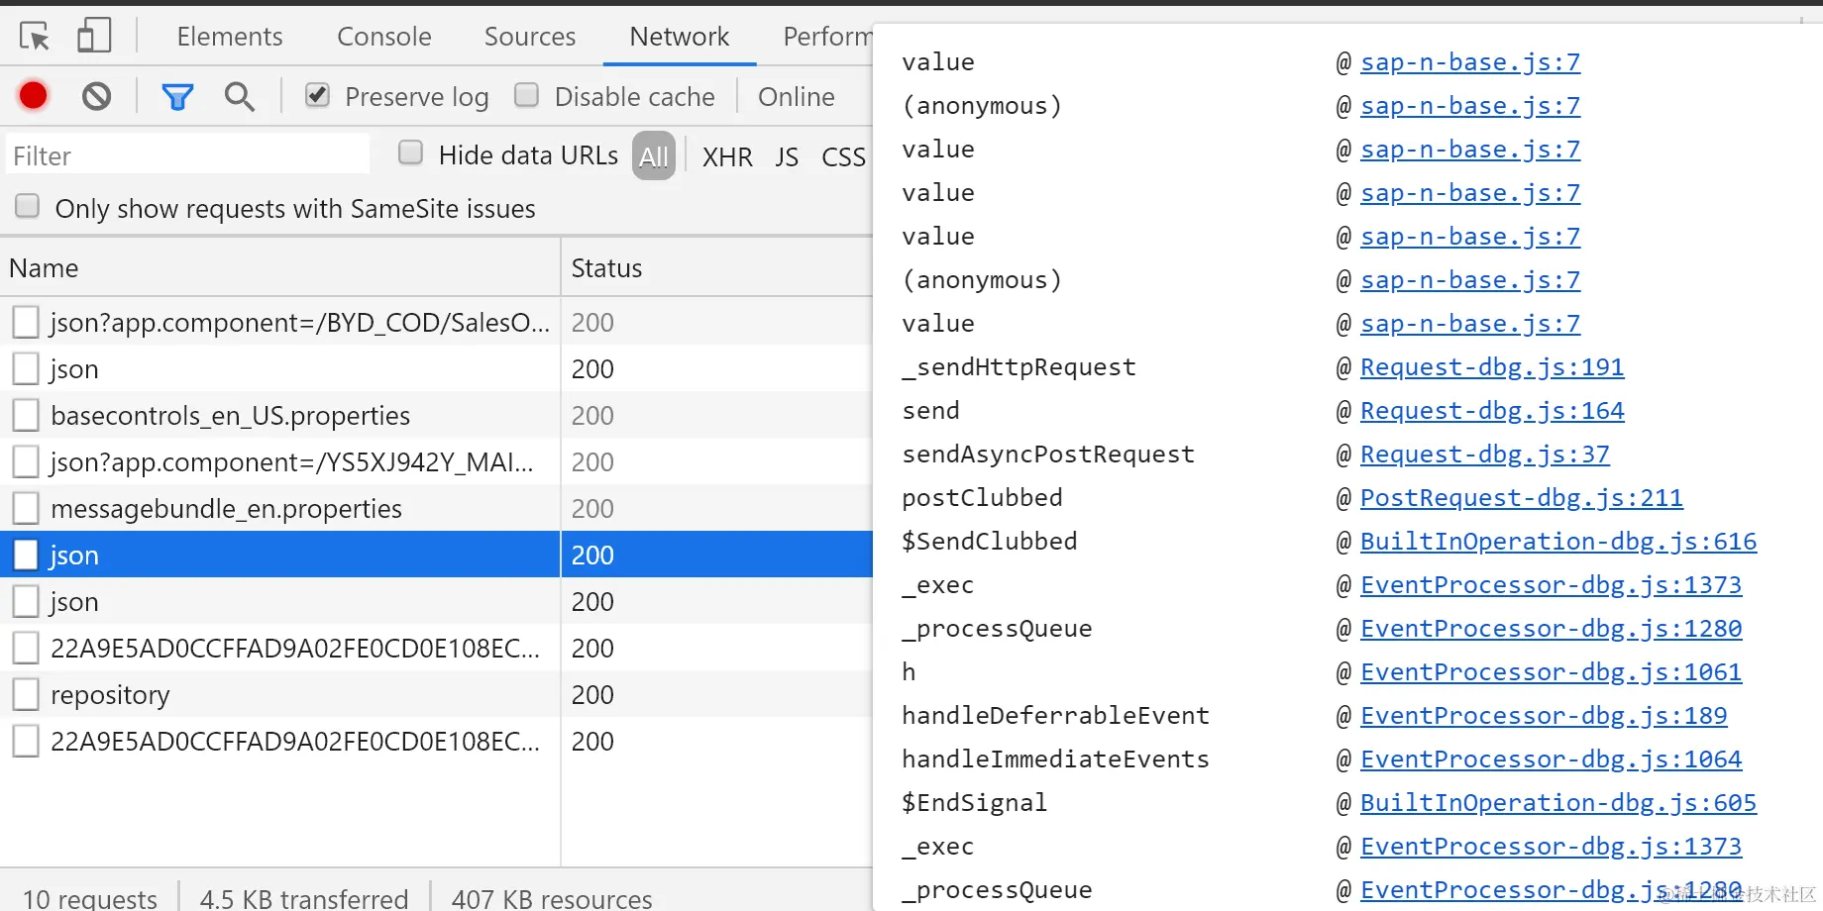
Task: Follow the EventProcessor-dbg.js:189 link
Action: click(x=1544, y=716)
